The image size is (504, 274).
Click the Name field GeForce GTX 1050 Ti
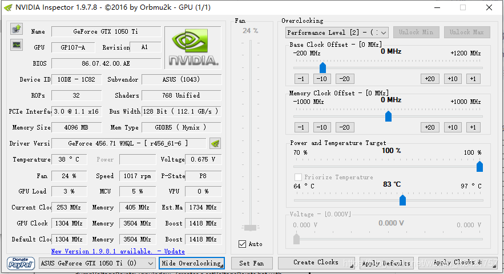click(106, 31)
